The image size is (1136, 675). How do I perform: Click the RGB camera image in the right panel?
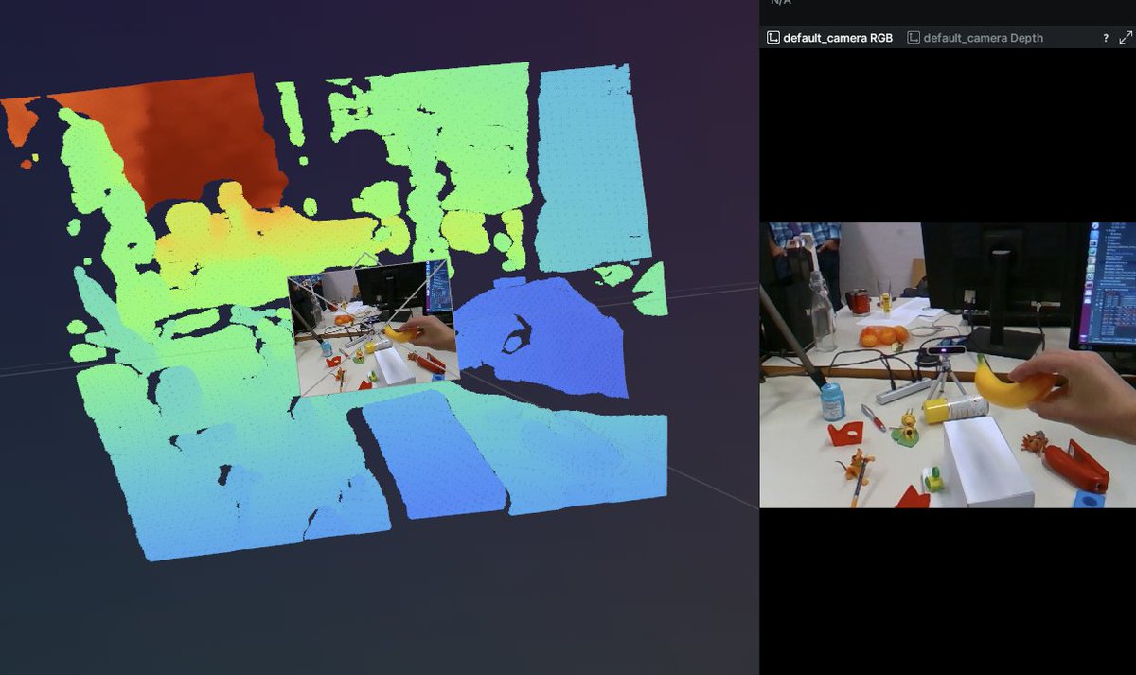point(948,364)
